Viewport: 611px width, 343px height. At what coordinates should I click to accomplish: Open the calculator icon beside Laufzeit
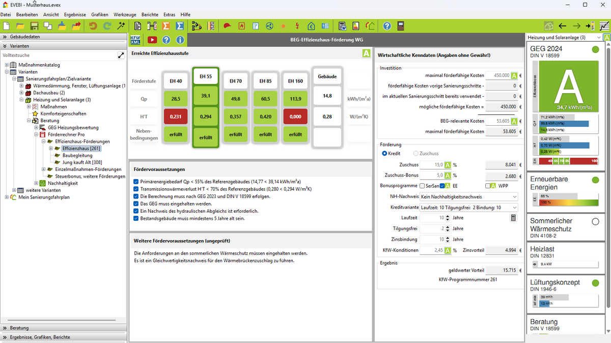pos(513,218)
